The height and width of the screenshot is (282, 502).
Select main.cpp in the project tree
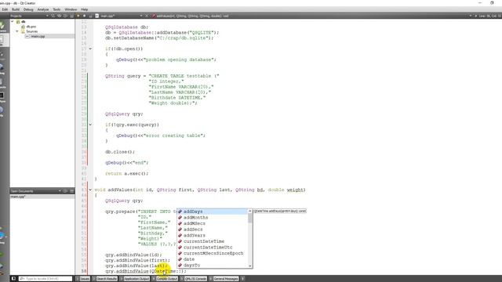(38, 36)
